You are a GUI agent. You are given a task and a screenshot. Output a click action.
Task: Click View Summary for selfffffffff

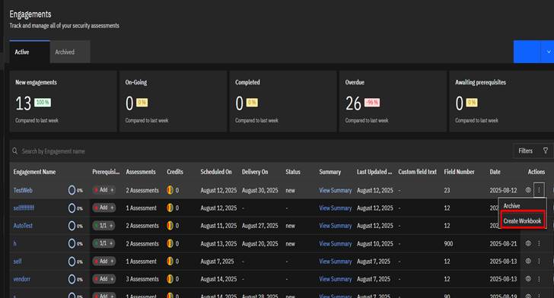(336, 208)
